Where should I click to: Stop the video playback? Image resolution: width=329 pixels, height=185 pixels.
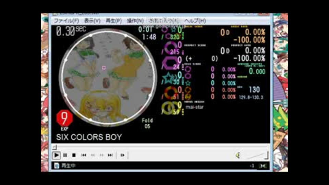pyautogui.click(x=74, y=155)
